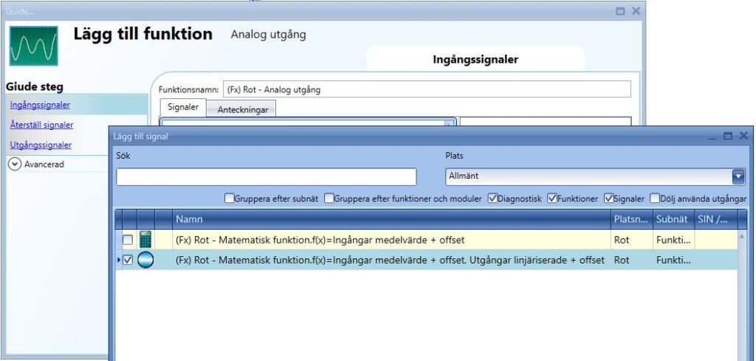The width and height of the screenshot is (756, 361).
Task: Click the blue round icon in second row
Action: (x=145, y=260)
